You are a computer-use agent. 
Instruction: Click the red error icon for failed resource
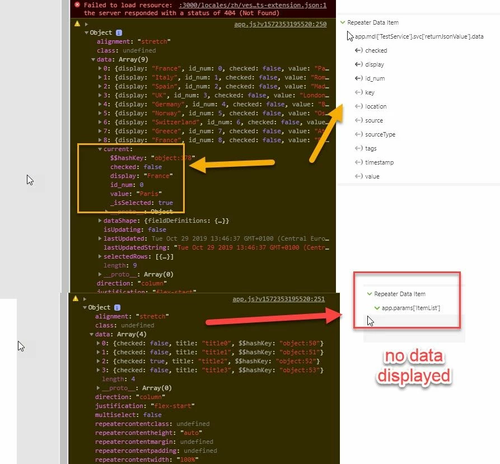[x=77, y=5]
